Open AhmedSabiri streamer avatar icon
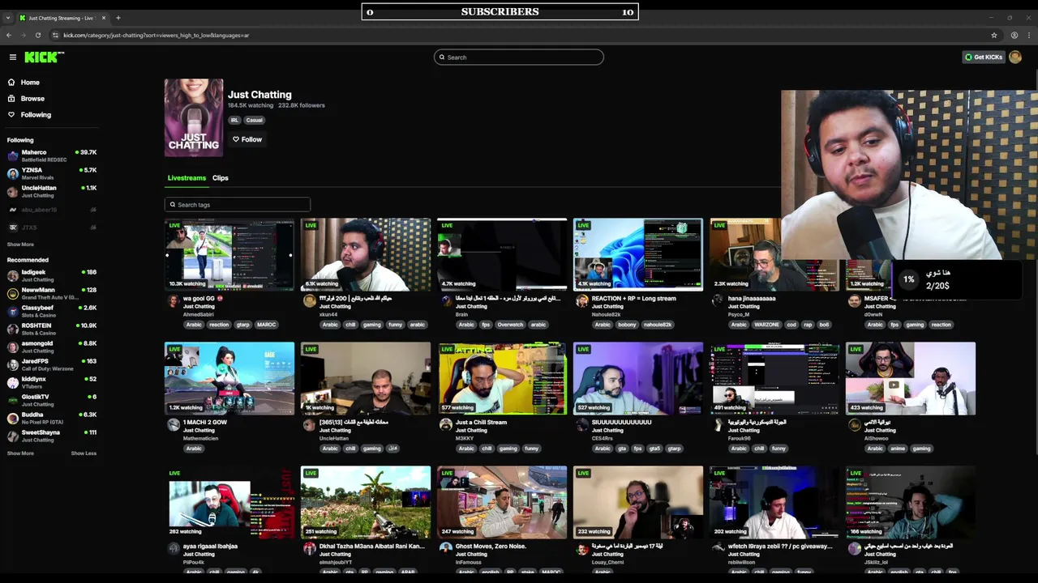Image resolution: width=1038 pixels, height=583 pixels. [174, 301]
